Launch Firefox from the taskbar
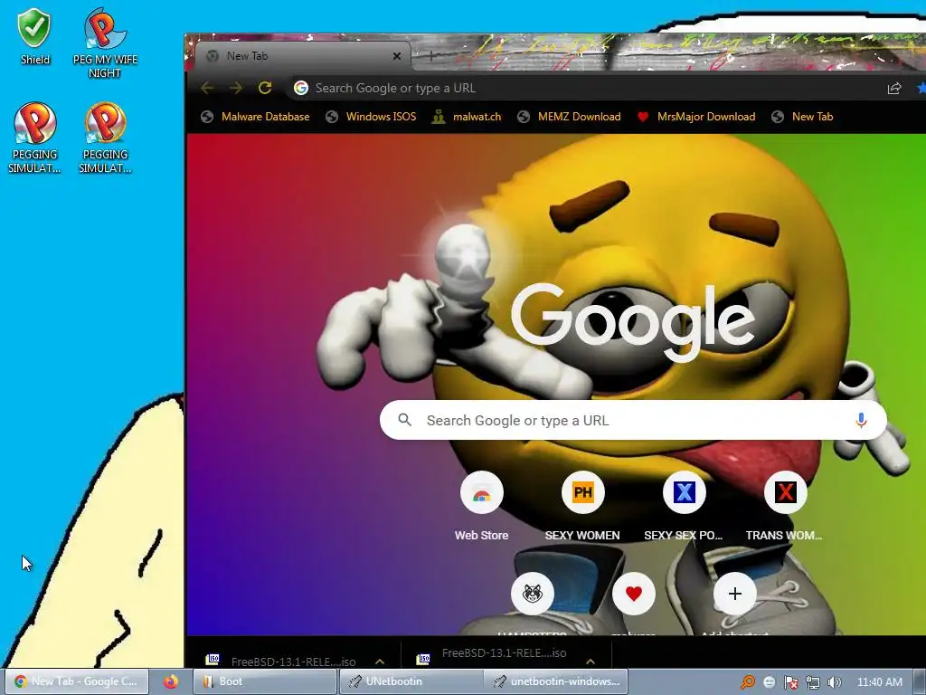Screen dimensions: 926x695 click(171, 681)
